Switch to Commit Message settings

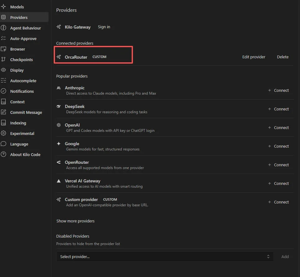pyautogui.click(x=26, y=112)
